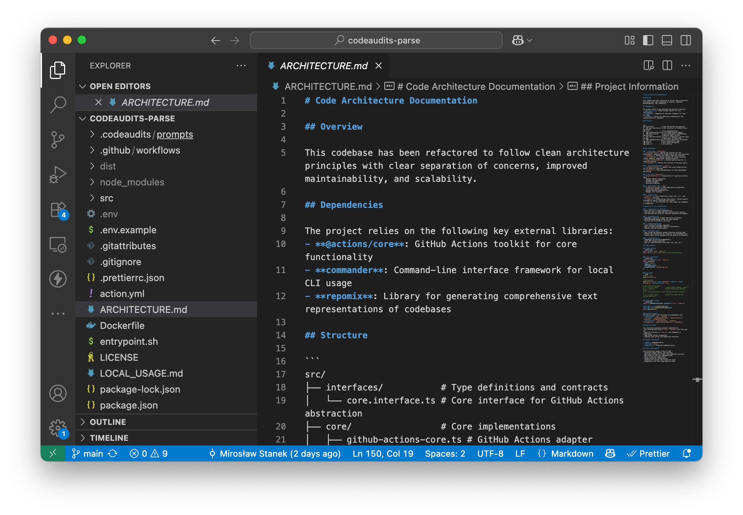Open the Run and Debug view
743x515 pixels.
(x=58, y=175)
